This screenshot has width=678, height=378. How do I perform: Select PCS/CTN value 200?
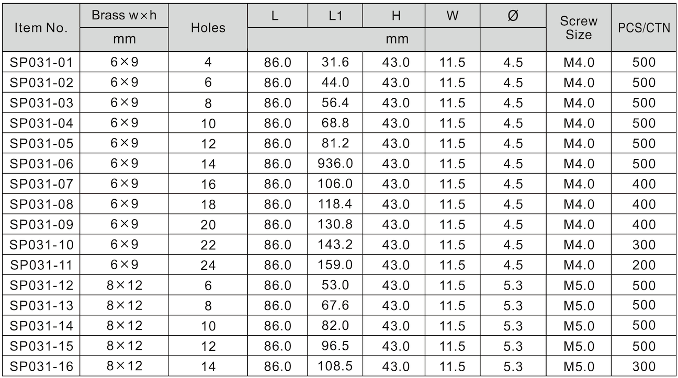point(643,265)
